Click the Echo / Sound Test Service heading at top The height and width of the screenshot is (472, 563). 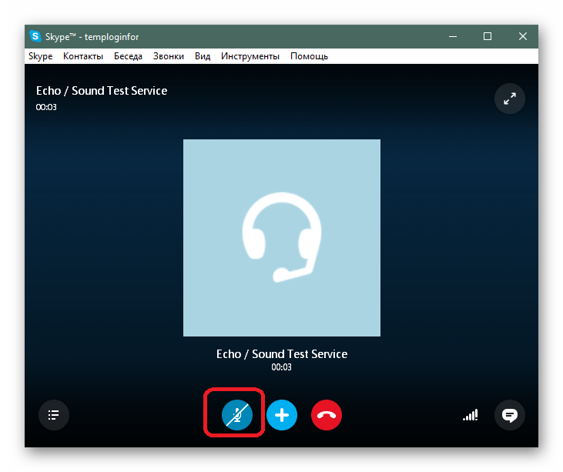point(102,91)
